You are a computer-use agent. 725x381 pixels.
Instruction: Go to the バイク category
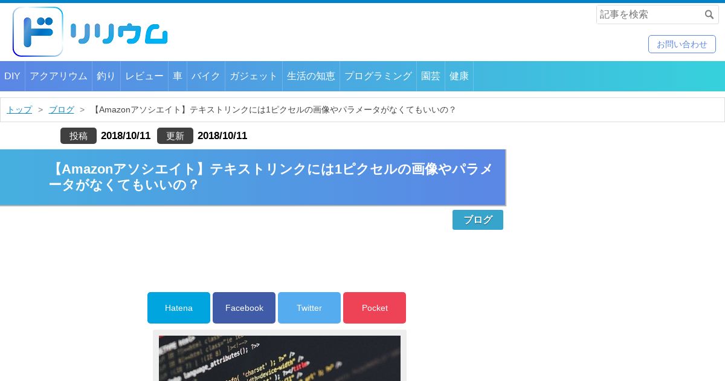point(206,76)
